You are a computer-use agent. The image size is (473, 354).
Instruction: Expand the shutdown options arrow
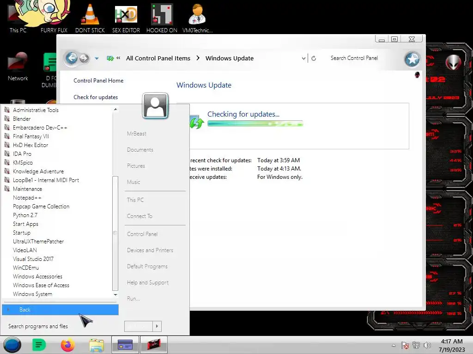point(157,326)
